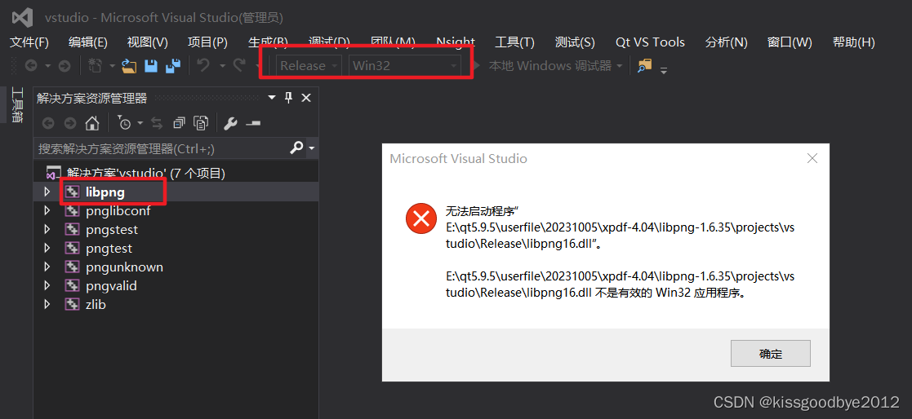Image resolution: width=912 pixels, height=419 pixels.
Task: Expand the pngtest project node
Action: (47, 249)
